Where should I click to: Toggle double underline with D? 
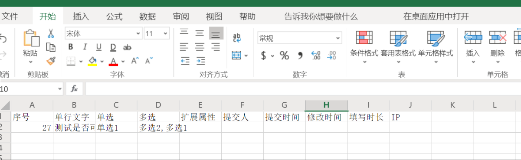click(x=113, y=47)
